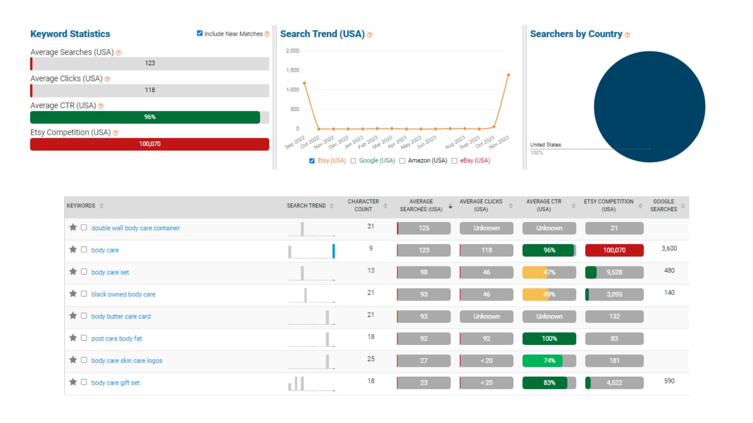
Task: Click 3,600 Google searches value
Action: (x=669, y=249)
